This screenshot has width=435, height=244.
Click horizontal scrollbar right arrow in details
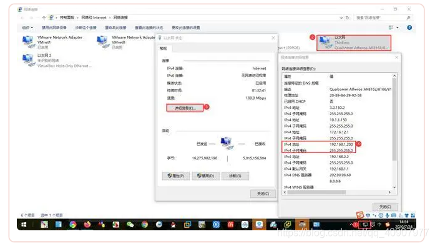coord(389,192)
